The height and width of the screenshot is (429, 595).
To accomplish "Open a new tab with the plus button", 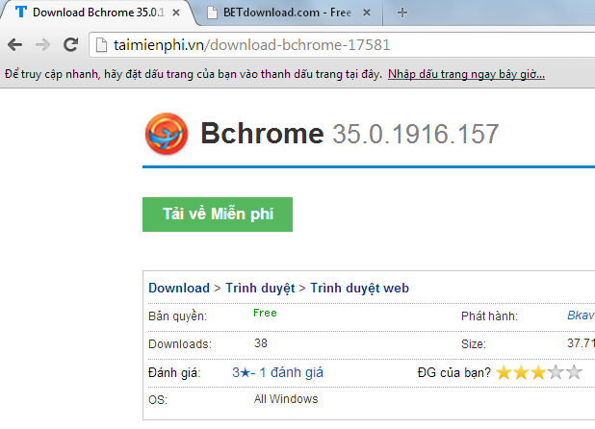I will 402,13.
